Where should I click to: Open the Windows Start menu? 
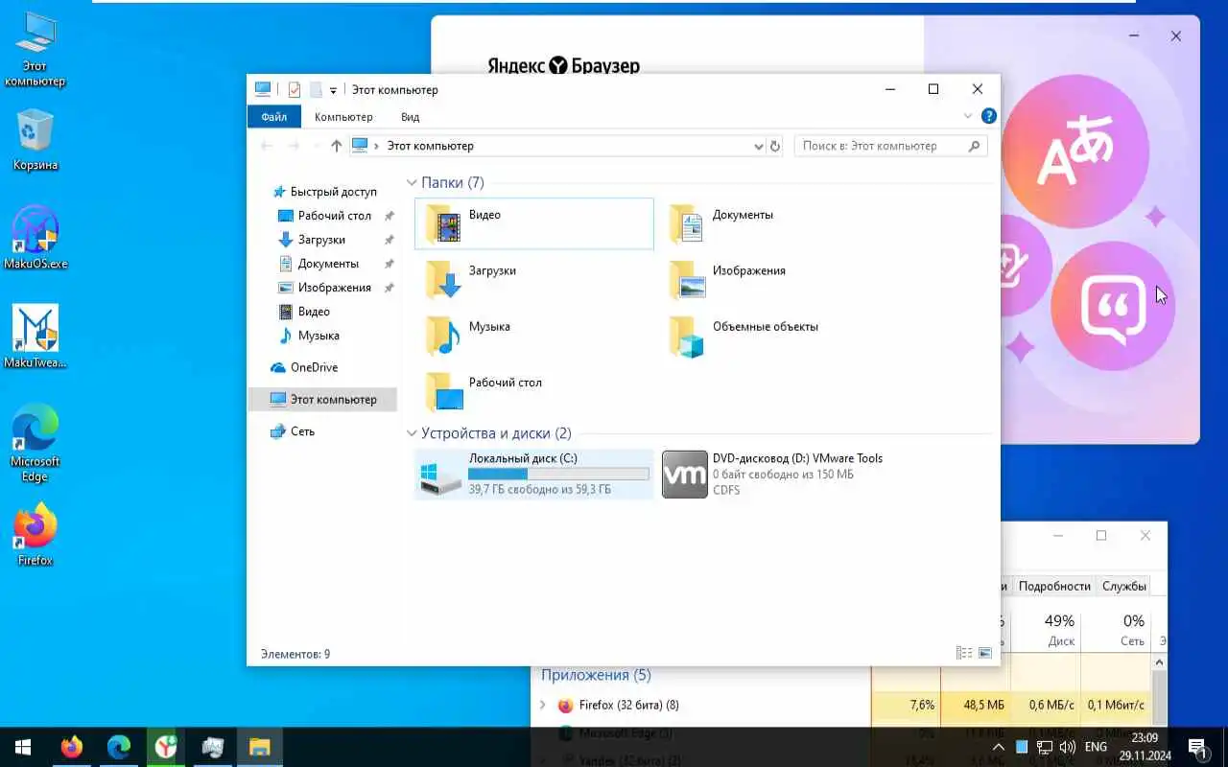pos(23,747)
